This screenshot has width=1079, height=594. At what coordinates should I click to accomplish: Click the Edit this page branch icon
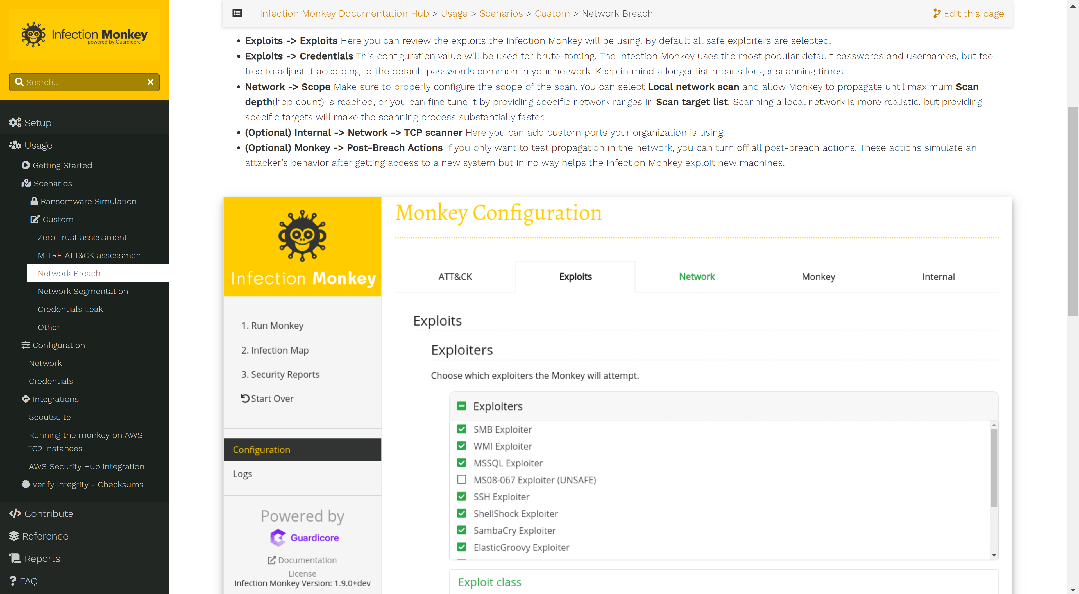tap(937, 13)
